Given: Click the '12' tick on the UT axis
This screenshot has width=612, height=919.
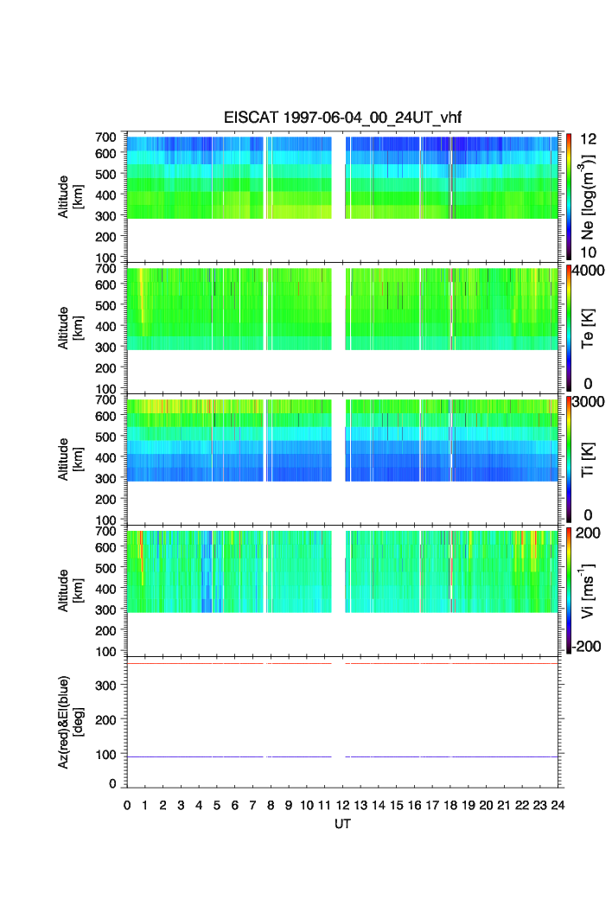Looking at the screenshot, I should click(x=342, y=805).
